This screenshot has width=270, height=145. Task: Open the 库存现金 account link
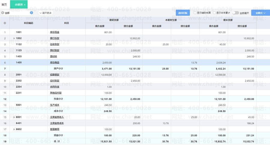click(x=55, y=32)
